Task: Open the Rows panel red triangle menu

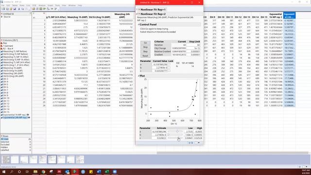Action: pos(2,136)
